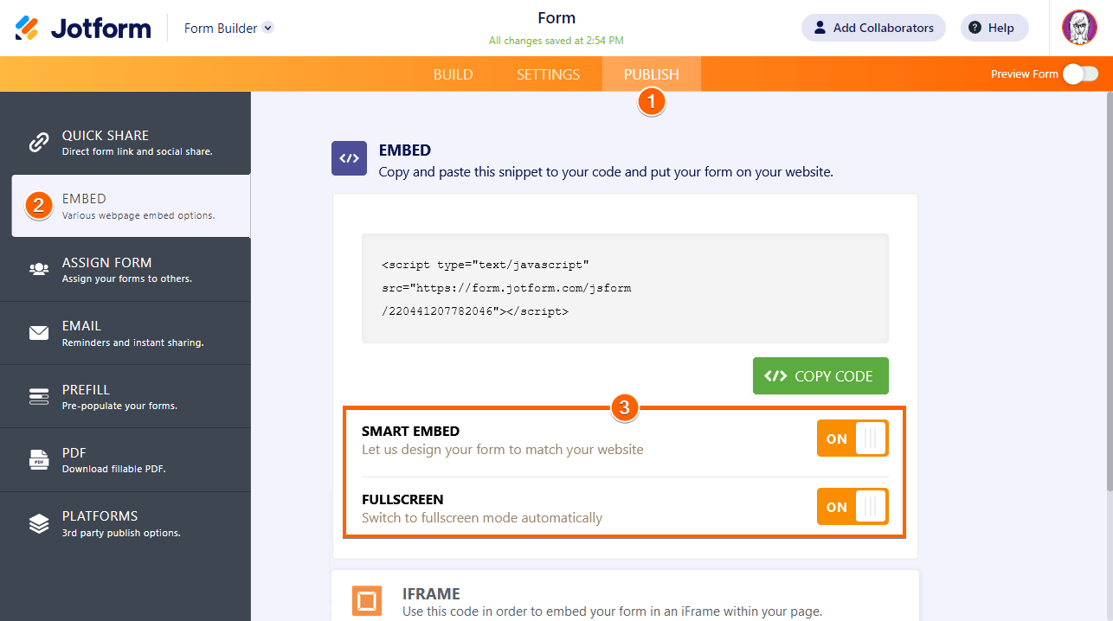Click the orange iFrame icon
This screenshot has width=1113, height=621.
coord(367,600)
